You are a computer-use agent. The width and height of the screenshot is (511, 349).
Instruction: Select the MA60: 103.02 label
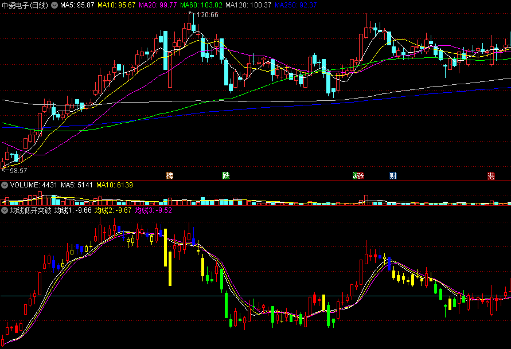click(x=201, y=5)
